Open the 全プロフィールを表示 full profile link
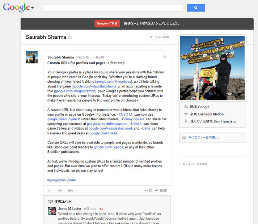The width and height of the screenshot is (258, 224). pos(203,138)
